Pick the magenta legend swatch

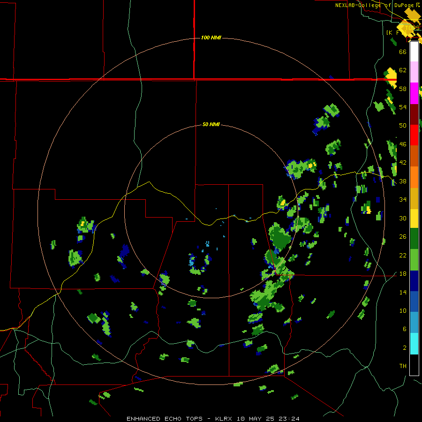pyautogui.click(x=414, y=93)
